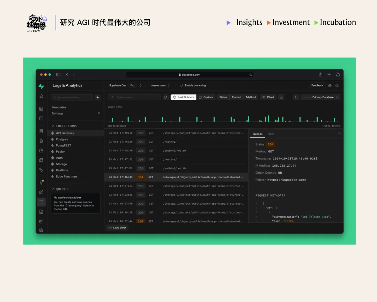Switch to the Details tab
Image resolution: width=377 pixels, height=302 pixels.
click(x=258, y=134)
